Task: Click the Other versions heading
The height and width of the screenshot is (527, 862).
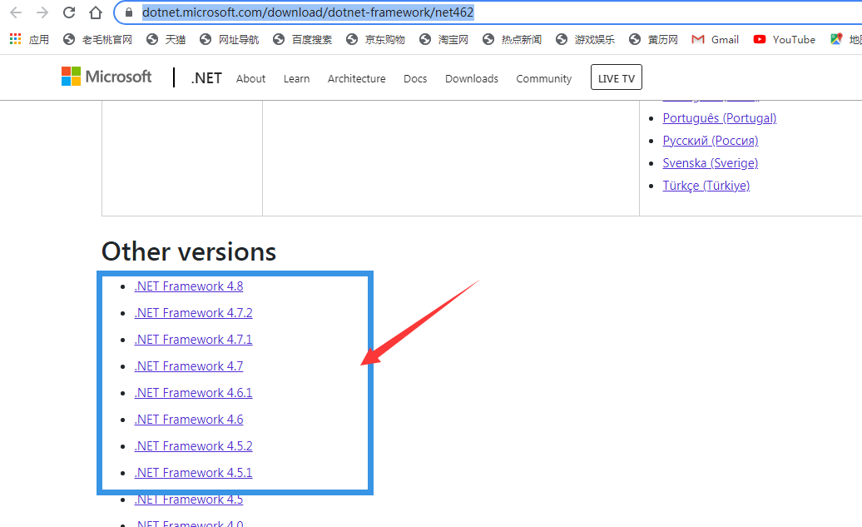Action: click(189, 251)
